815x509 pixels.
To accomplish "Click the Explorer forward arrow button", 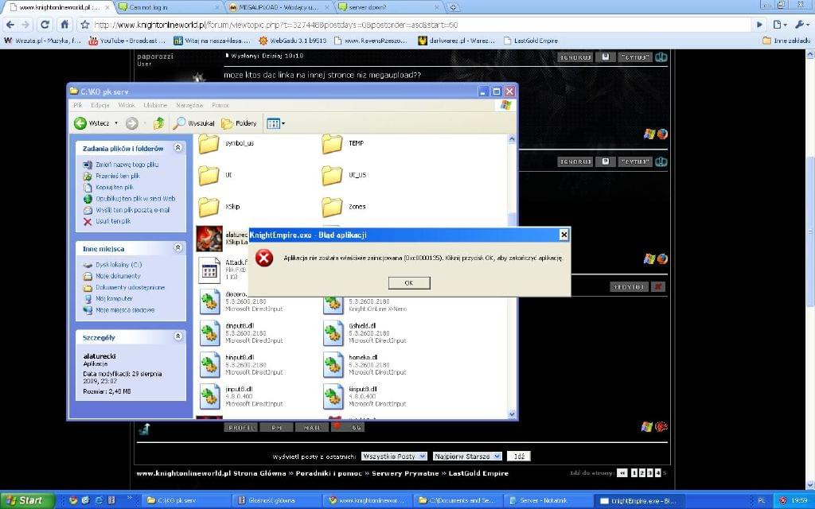I will [x=132, y=123].
